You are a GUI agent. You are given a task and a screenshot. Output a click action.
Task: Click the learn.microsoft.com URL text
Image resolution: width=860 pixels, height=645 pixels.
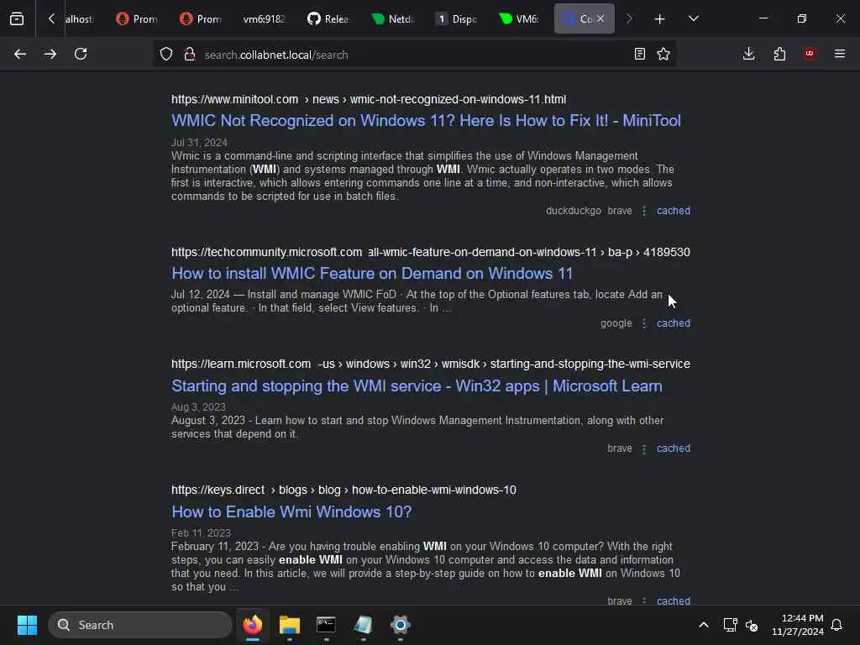pos(241,364)
